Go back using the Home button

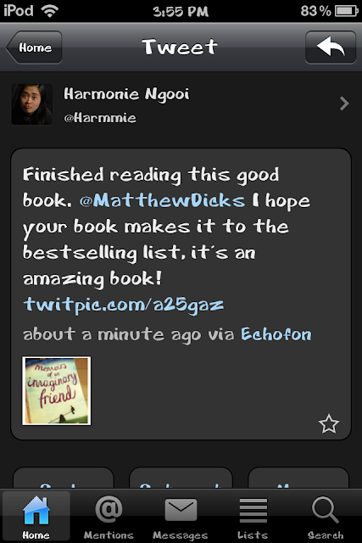tap(34, 48)
